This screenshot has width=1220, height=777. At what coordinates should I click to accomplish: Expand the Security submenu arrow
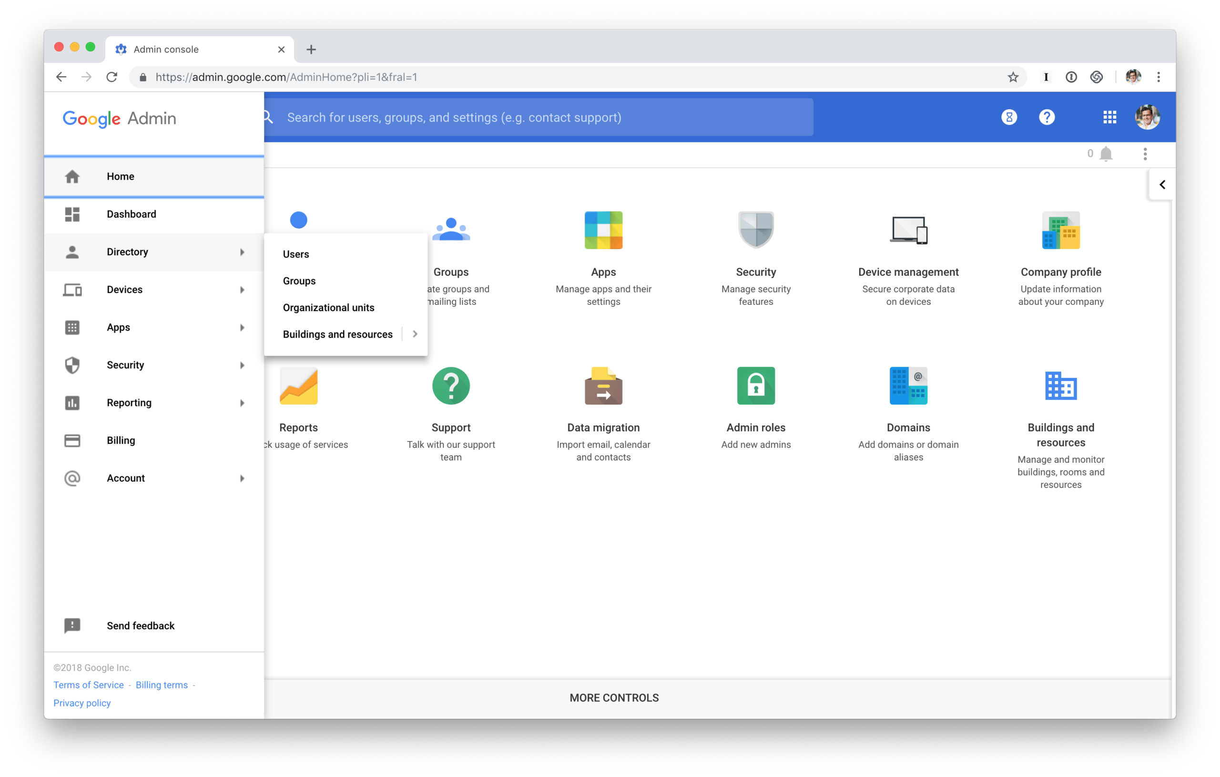click(x=242, y=365)
